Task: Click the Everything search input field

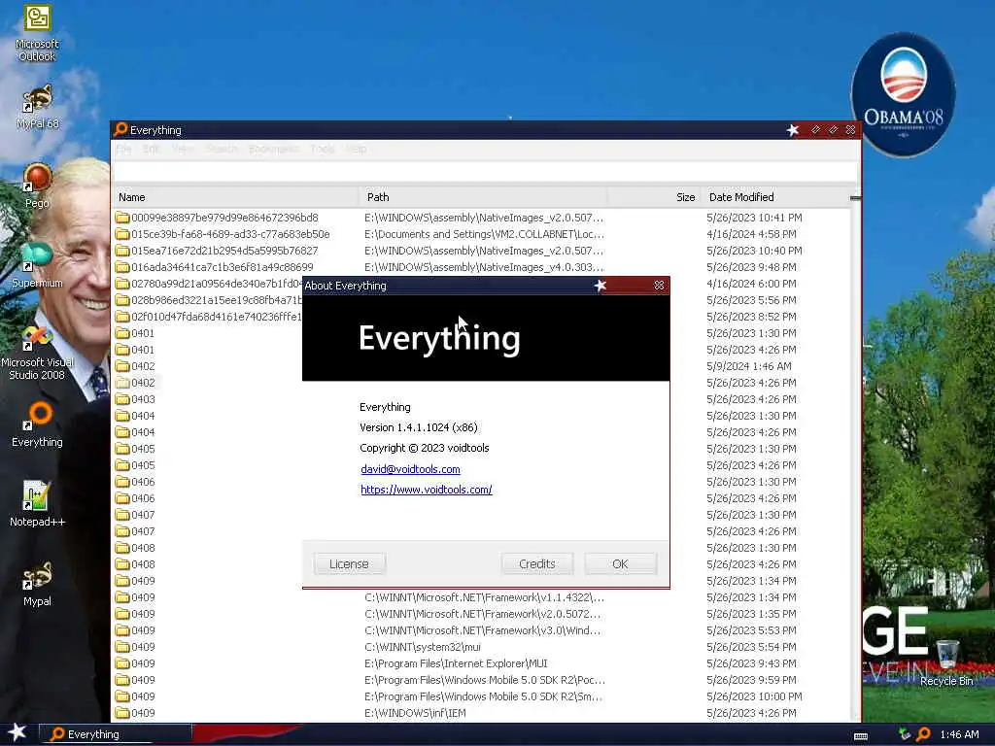Action: click(486, 172)
